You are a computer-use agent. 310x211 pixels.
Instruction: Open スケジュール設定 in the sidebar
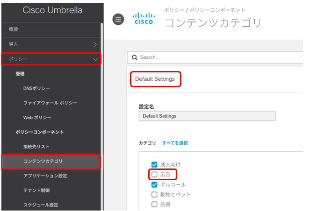pyautogui.click(x=41, y=205)
